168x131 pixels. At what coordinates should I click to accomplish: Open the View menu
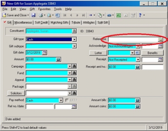pos(23,9)
